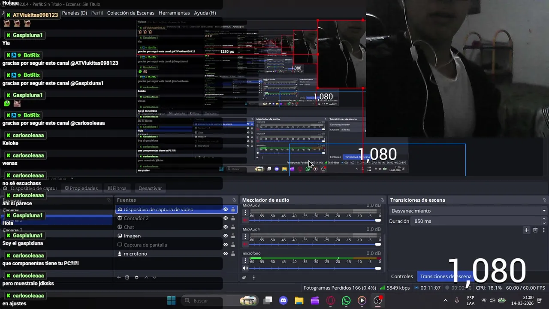
Task: Open Task View on the taskbar
Action: (x=268, y=300)
